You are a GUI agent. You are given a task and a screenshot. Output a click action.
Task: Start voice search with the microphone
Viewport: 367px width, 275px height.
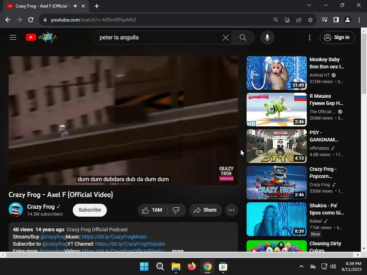click(x=267, y=37)
